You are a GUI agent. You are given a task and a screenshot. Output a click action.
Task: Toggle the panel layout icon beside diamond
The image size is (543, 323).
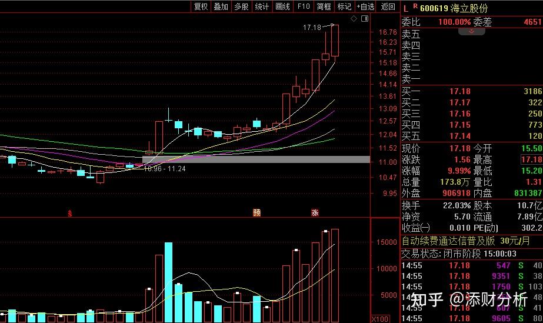click(x=364, y=19)
